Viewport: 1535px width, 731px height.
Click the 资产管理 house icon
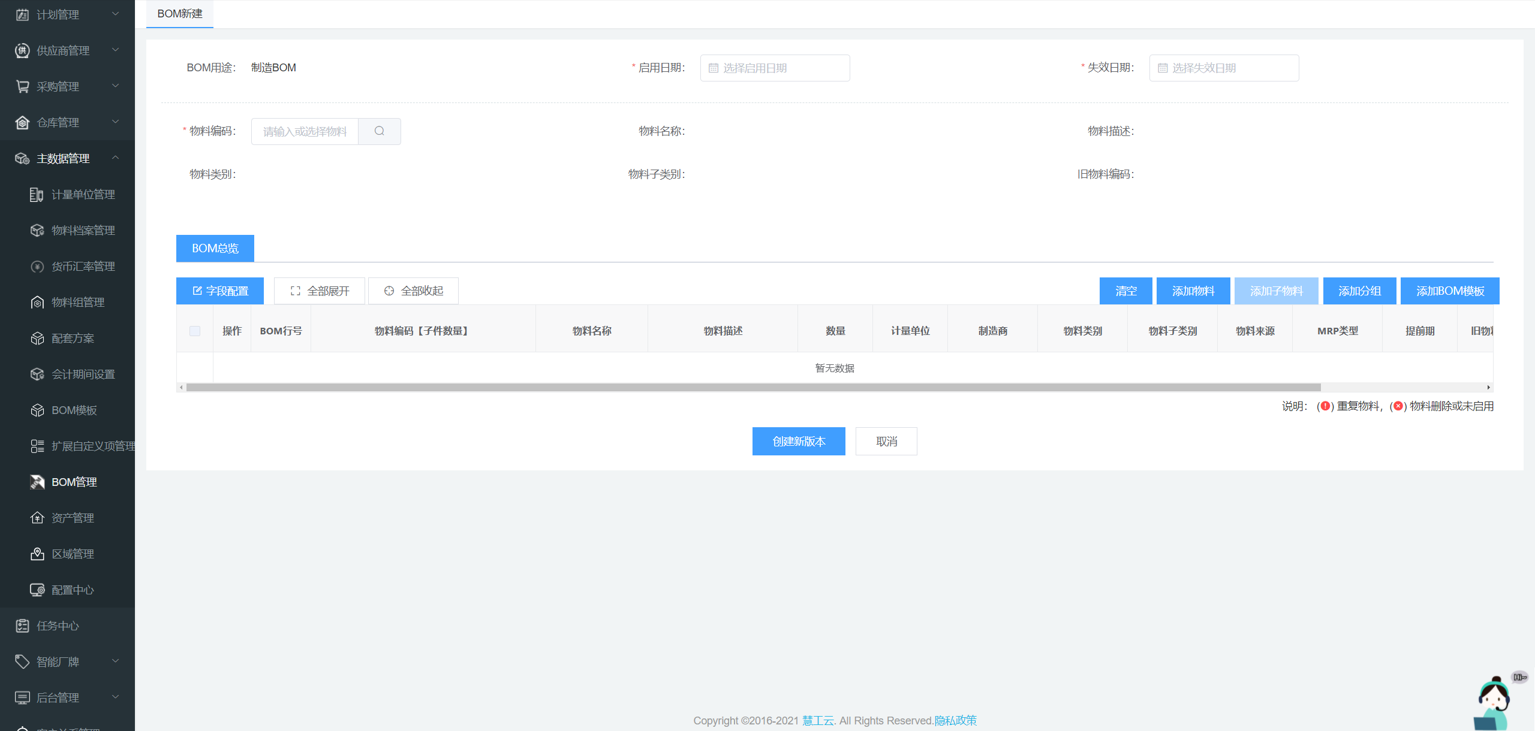[x=37, y=518]
